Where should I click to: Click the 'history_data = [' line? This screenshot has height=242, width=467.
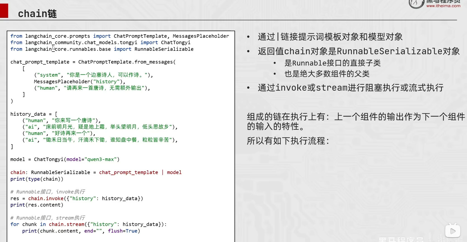pyautogui.click(x=34, y=114)
